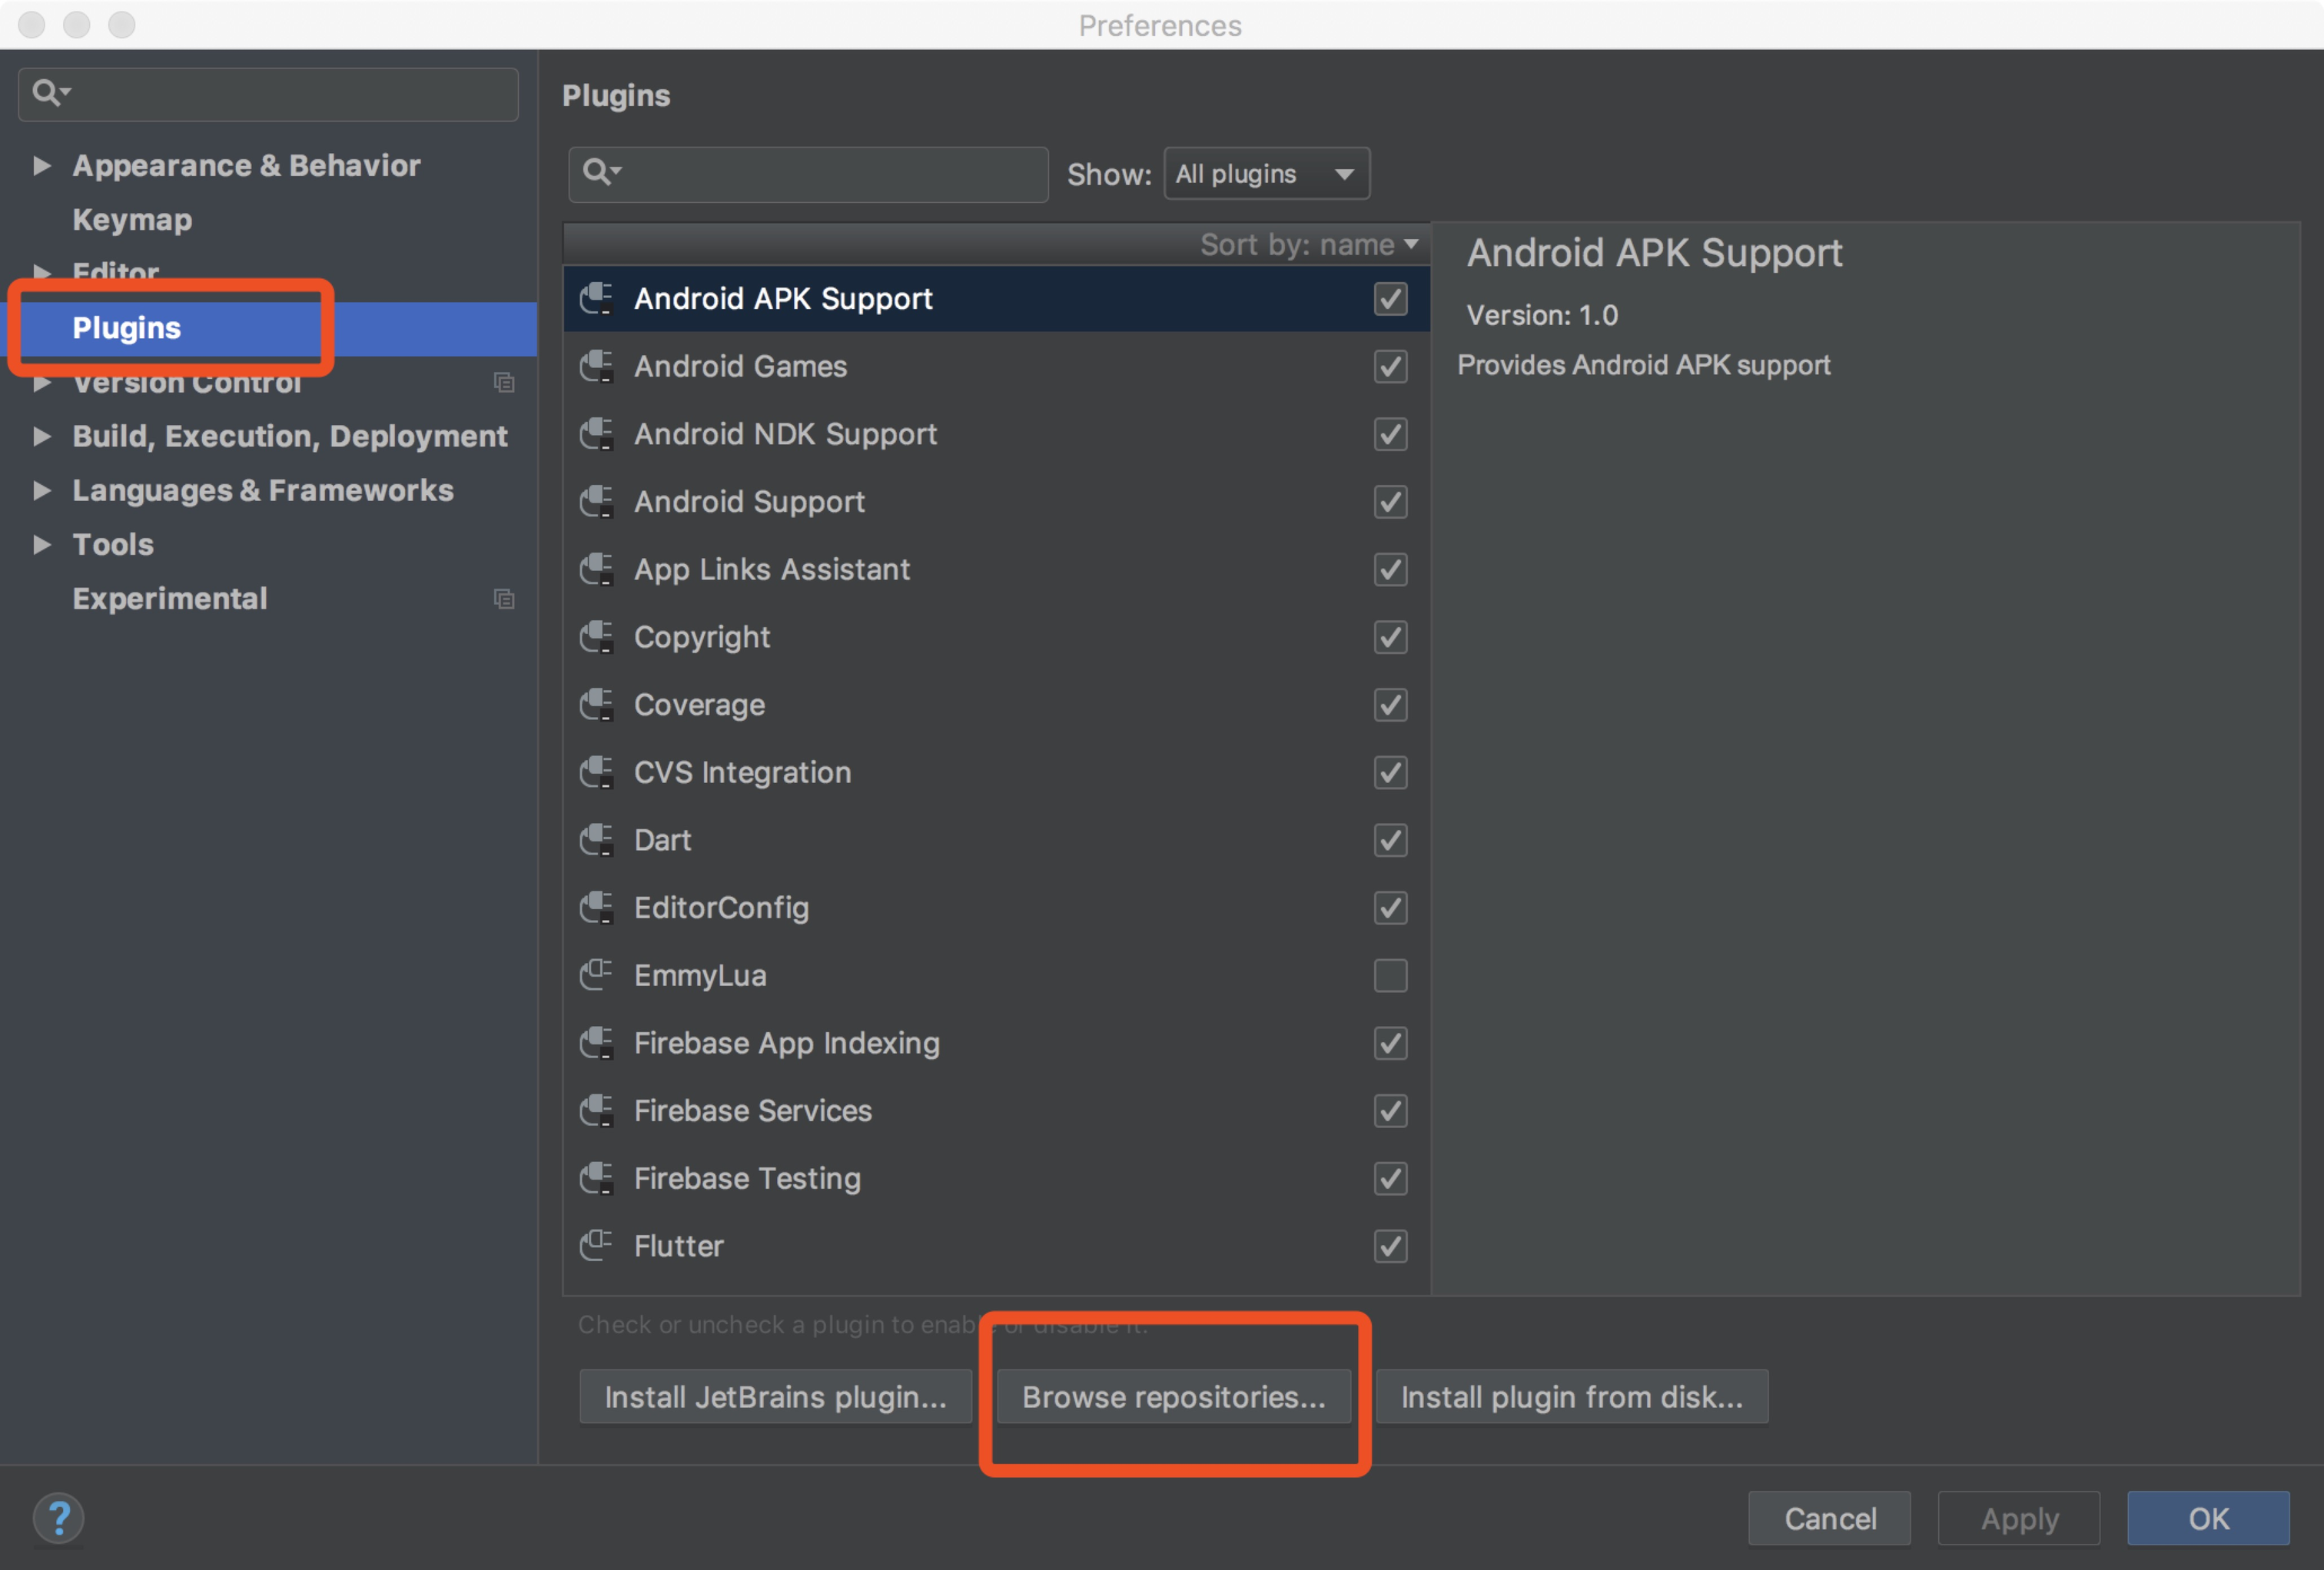Enable the EmmyLua plugin checkbox
This screenshot has height=1570, width=2324.
1390,975
